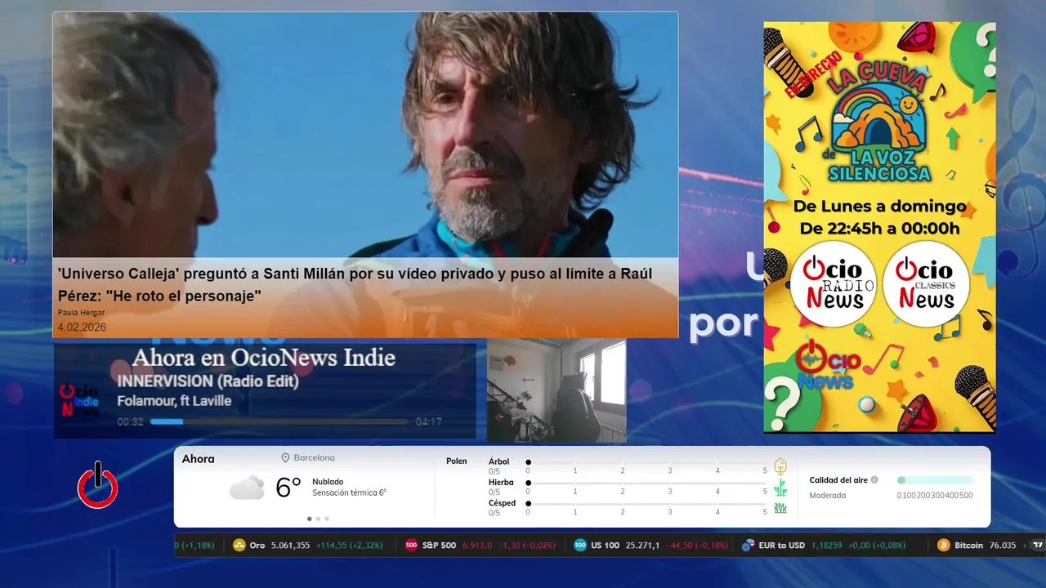Click the 6° temperature reading

(x=288, y=488)
